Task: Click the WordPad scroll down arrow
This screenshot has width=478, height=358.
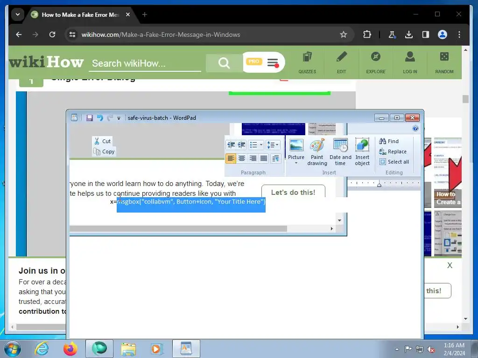Action: [x=339, y=220]
